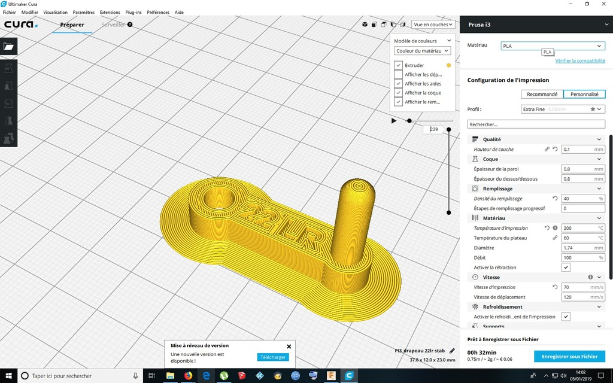Open the Matériau PLA dropdown
The height and width of the screenshot is (383, 613).
click(552, 45)
